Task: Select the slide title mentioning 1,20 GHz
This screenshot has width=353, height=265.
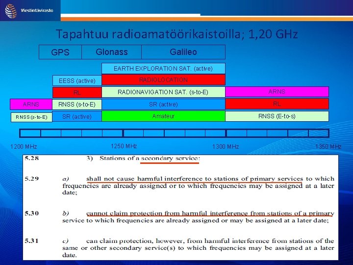Action: coord(176,34)
